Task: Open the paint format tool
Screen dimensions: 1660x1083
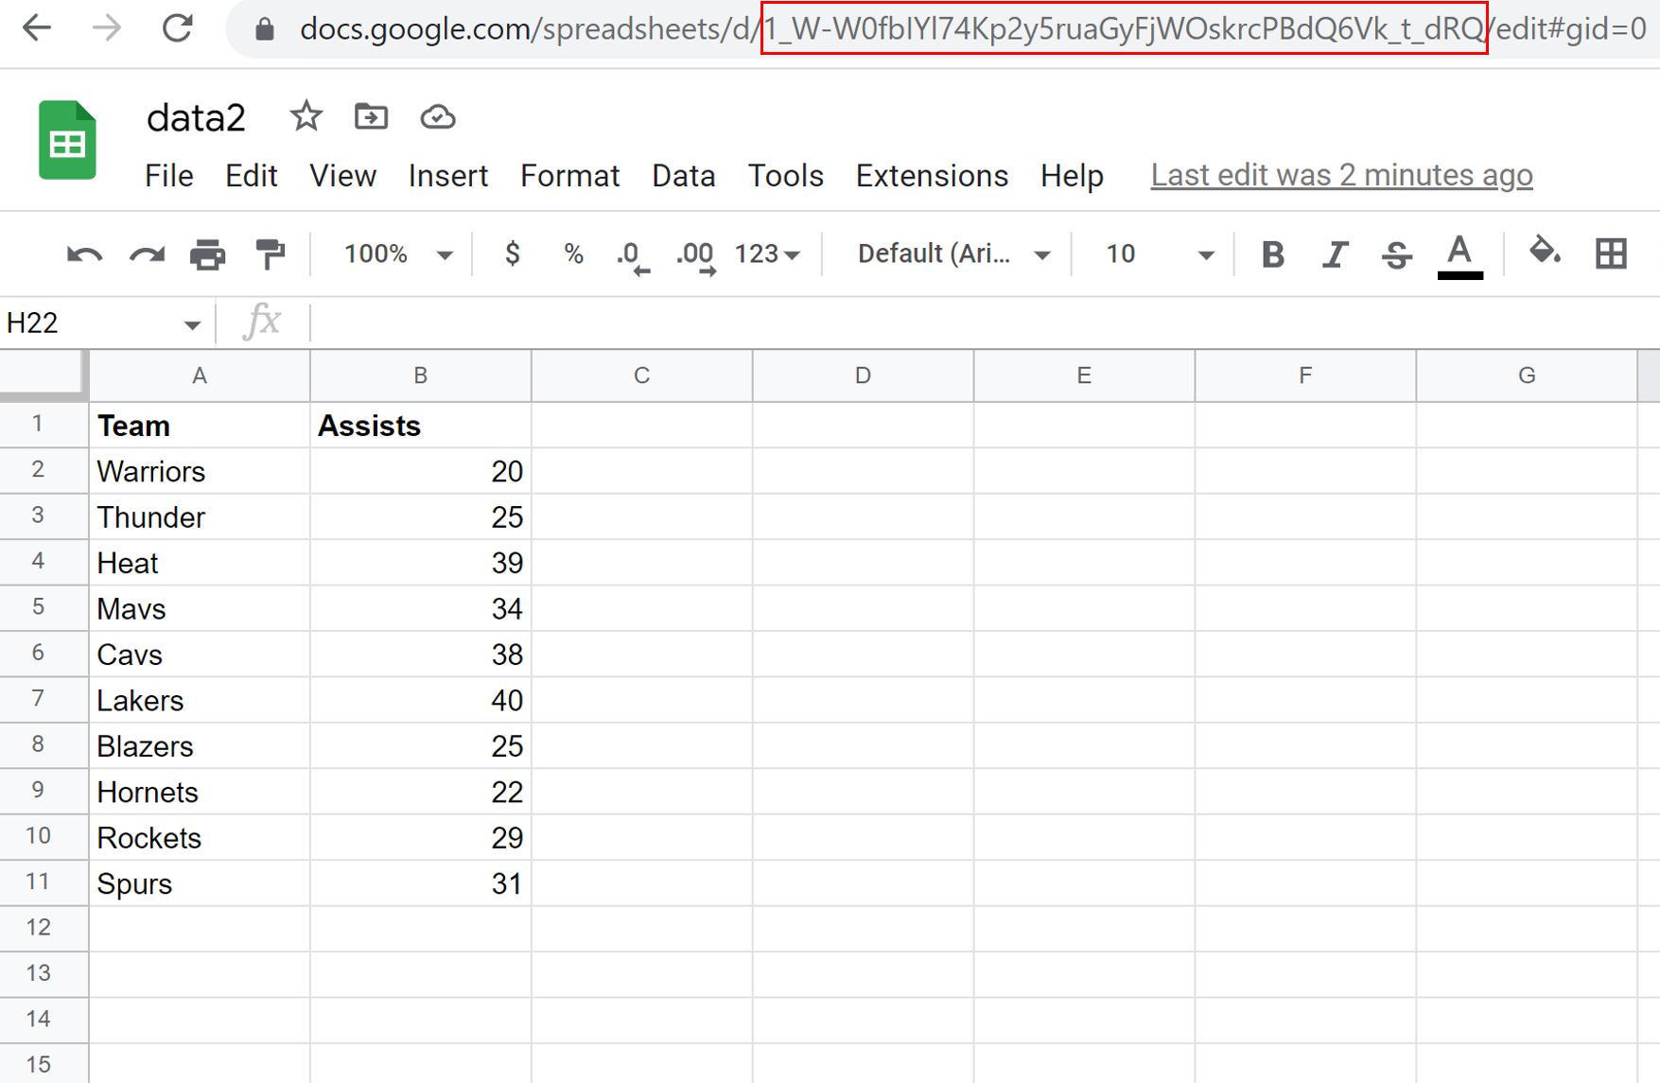Action: pos(270,253)
